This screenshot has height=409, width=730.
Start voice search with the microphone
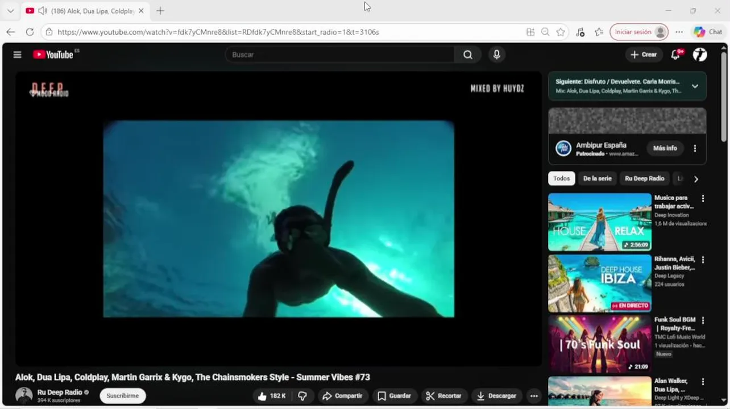coord(496,55)
